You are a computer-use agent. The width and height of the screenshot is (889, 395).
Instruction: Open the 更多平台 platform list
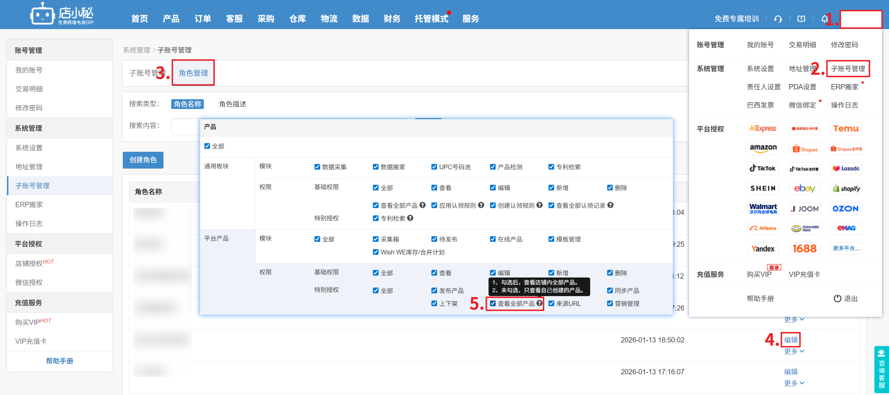point(846,248)
